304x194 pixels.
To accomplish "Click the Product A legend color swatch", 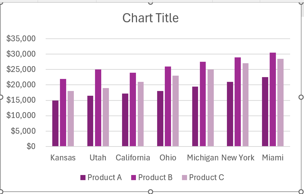I will (x=83, y=178).
